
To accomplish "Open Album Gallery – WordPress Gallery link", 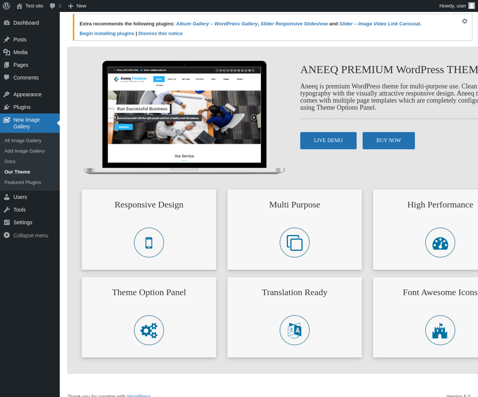I will coord(217,24).
